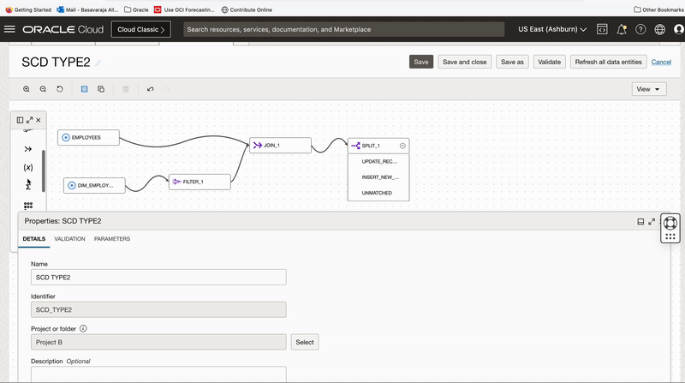Screen dimensions: 685x383
Task: Focus the Description text area
Action: (x=158, y=374)
